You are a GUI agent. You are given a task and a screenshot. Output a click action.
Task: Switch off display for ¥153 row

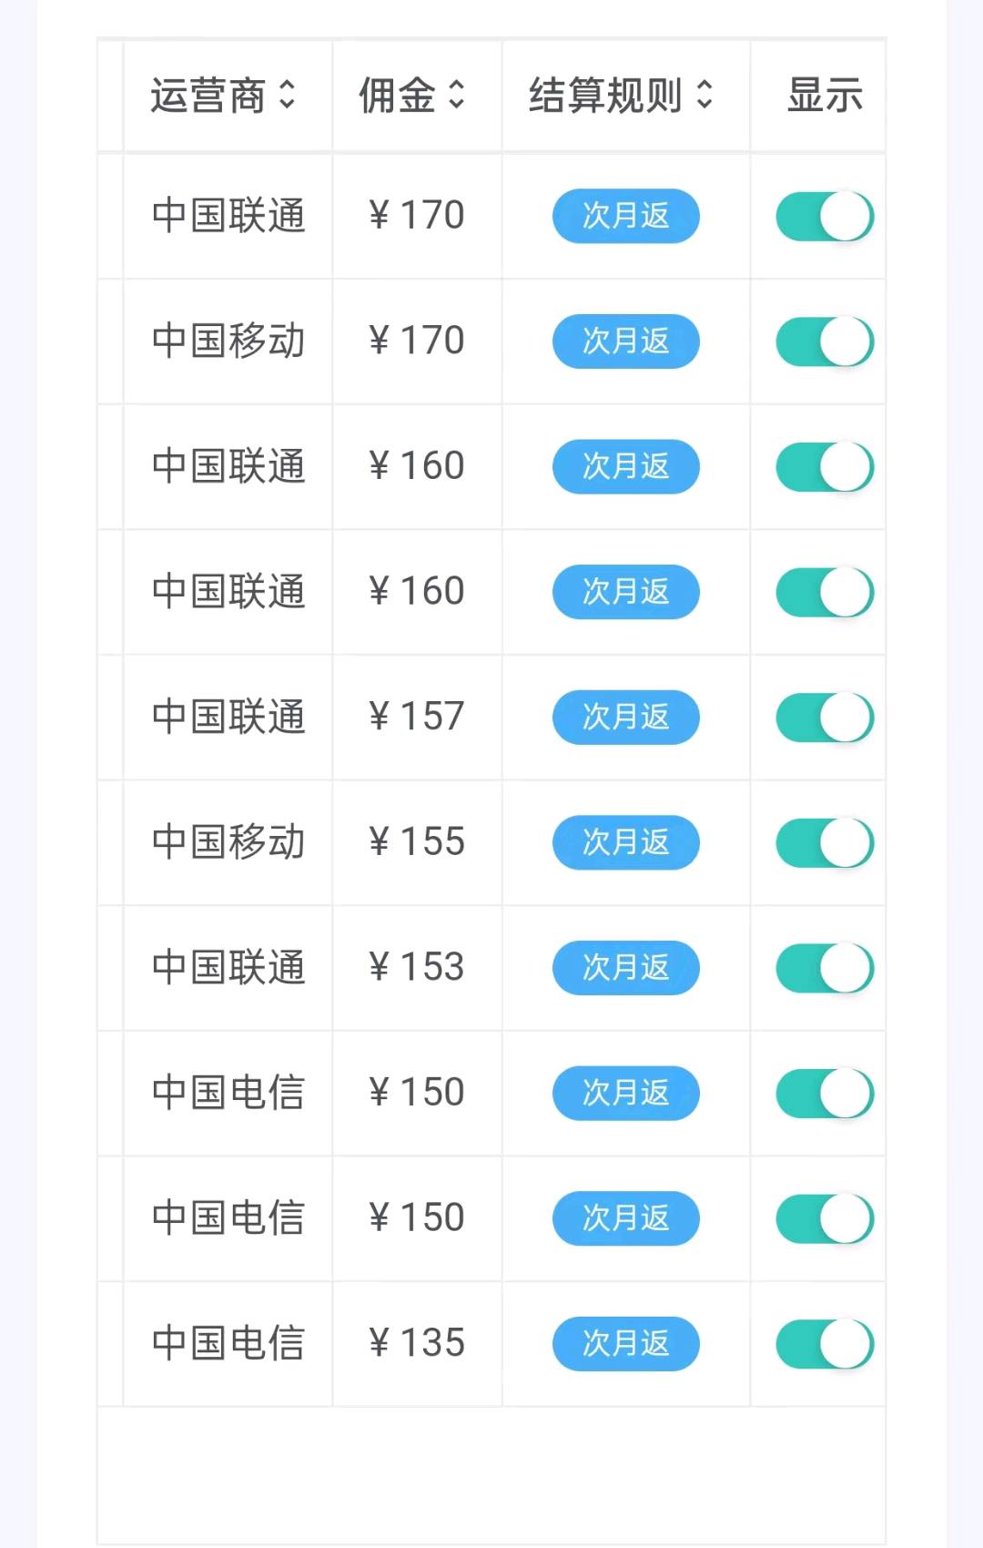pos(825,968)
